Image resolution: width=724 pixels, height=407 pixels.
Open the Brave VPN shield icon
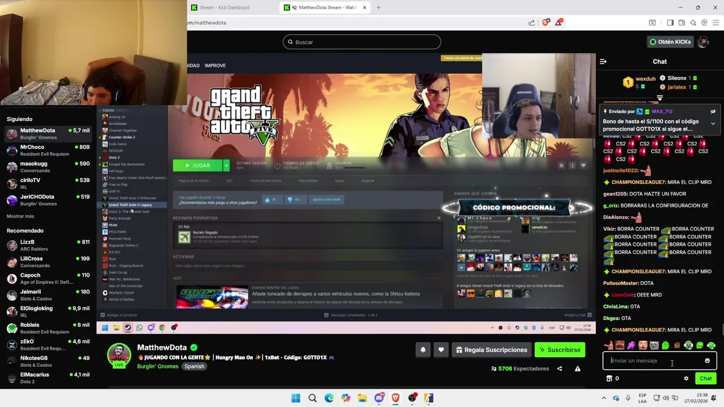pyautogui.click(x=704, y=23)
